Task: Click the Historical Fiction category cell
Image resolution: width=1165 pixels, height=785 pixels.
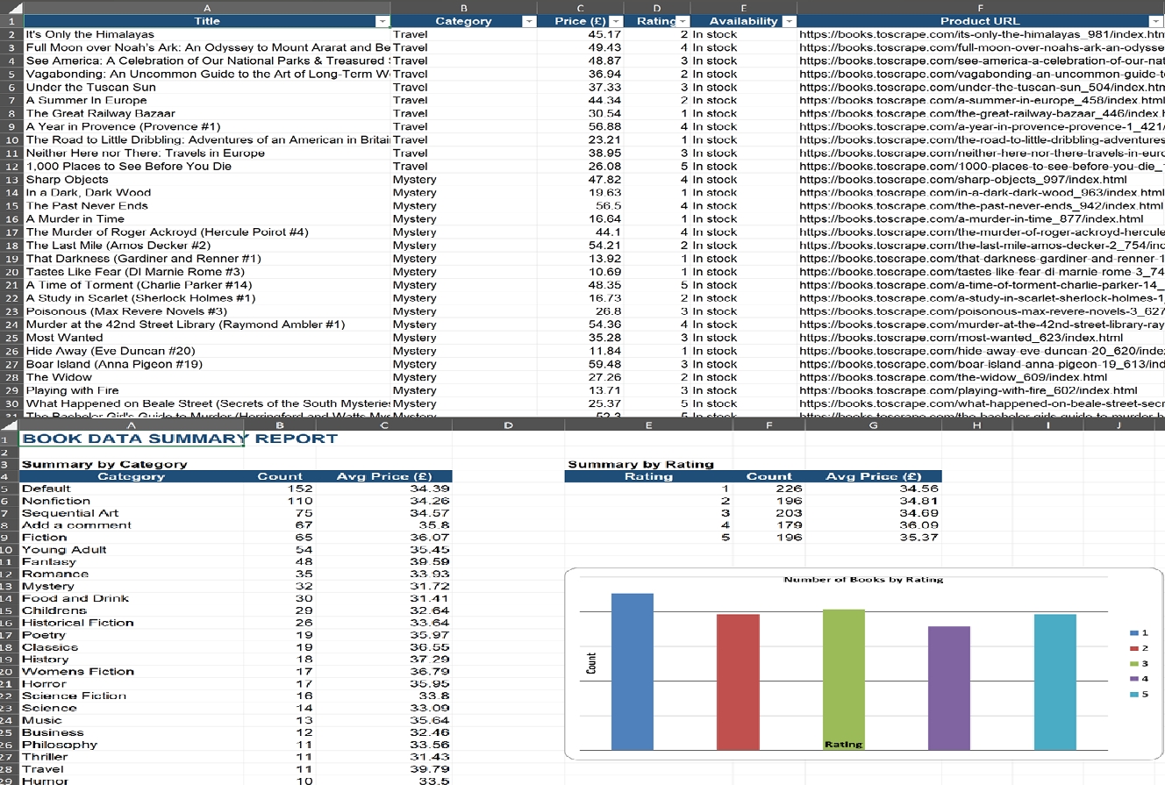Action: coord(131,623)
